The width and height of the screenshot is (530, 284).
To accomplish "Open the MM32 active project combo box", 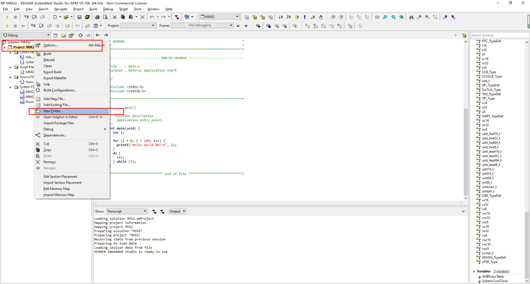I will (x=219, y=17).
